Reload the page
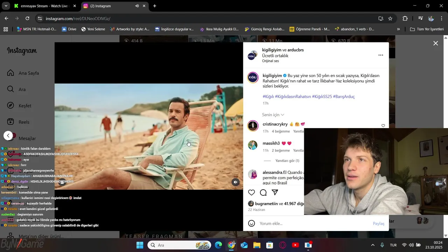The image size is (448, 252). tap(27, 18)
